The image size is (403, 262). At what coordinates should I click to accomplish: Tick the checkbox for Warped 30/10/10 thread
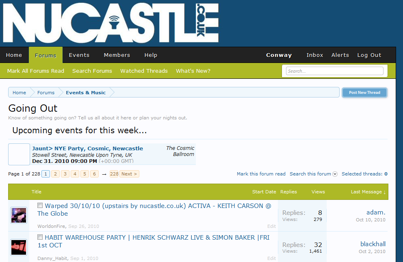(x=40, y=206)
